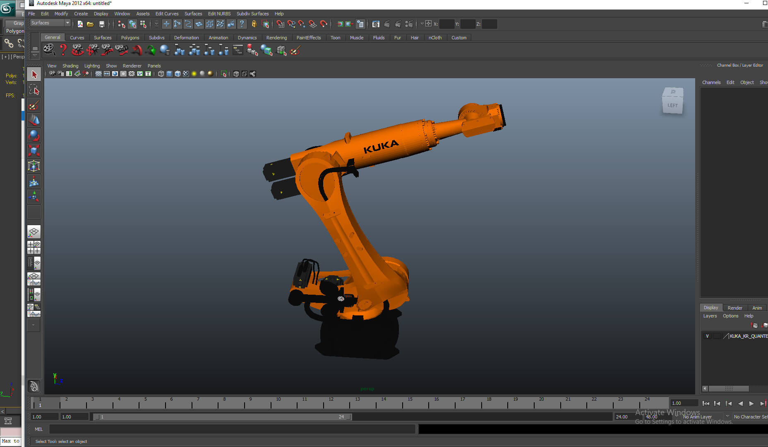768x447 pixels.
Task: Select the Lasso tool in the toolbox
Action: pos(34,90)
